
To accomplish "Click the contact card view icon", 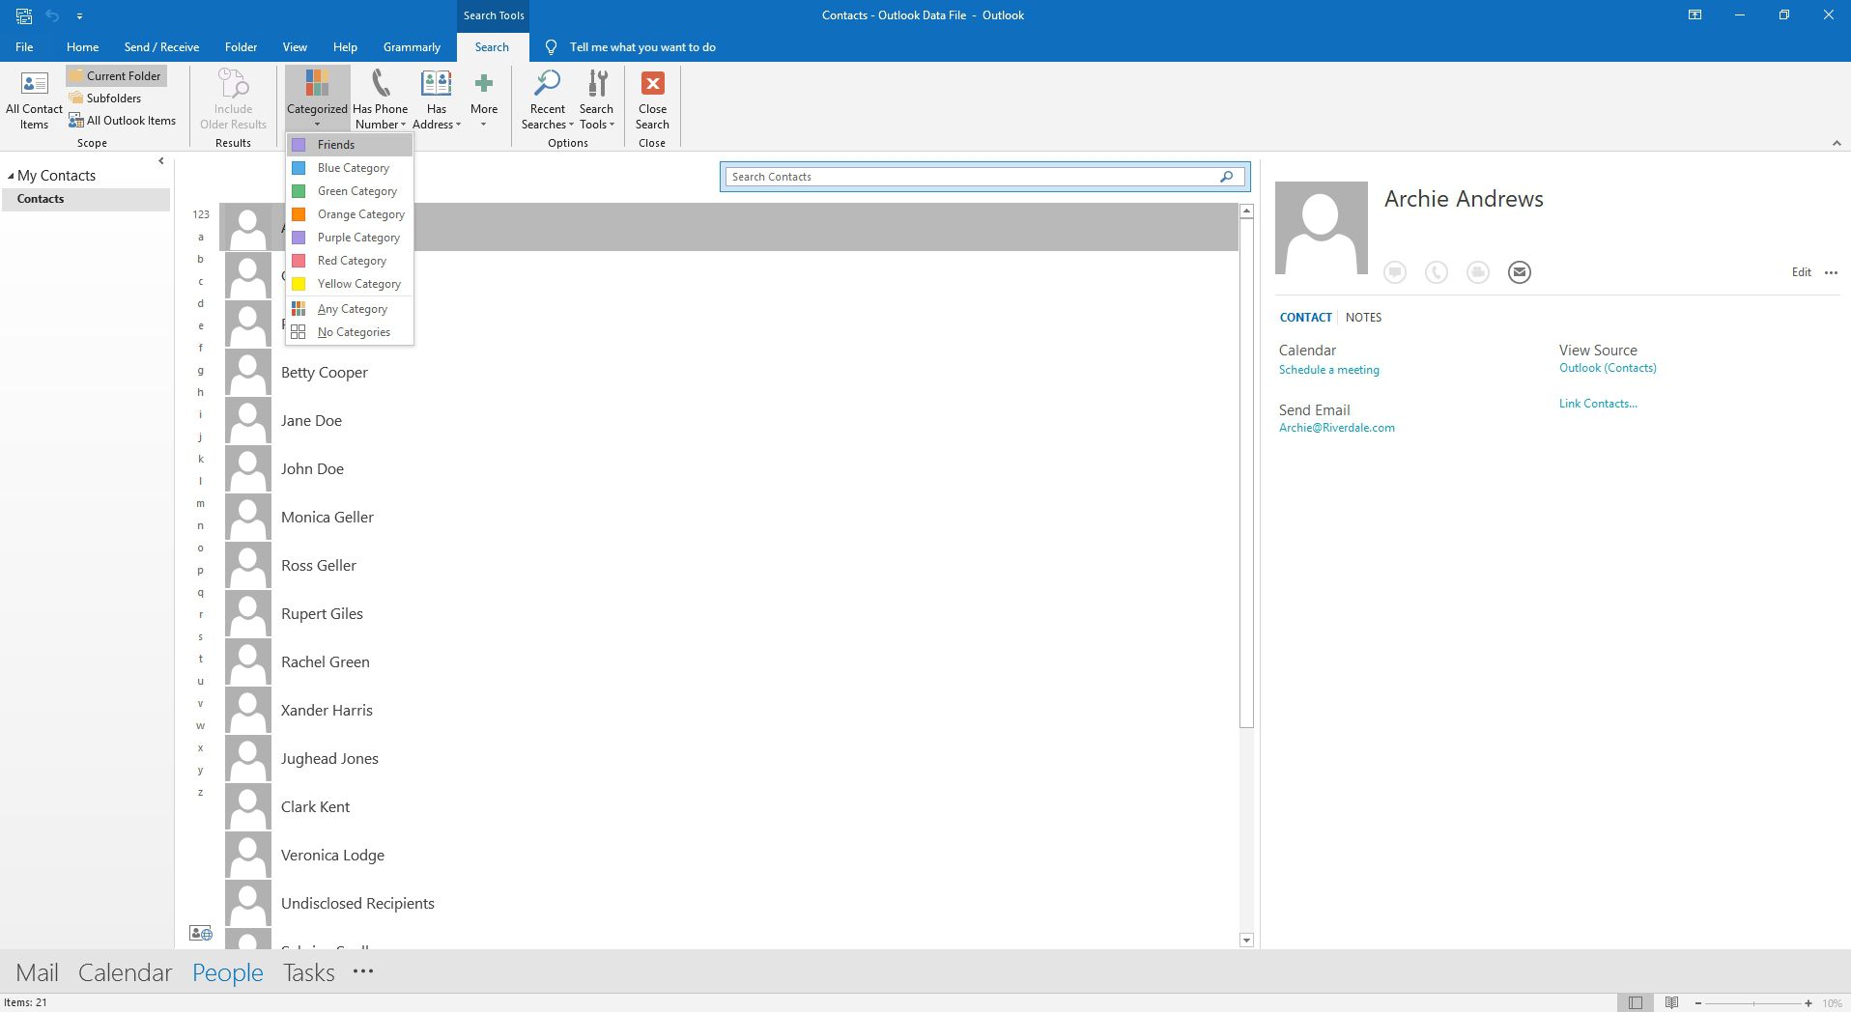I will click(200, 933).
